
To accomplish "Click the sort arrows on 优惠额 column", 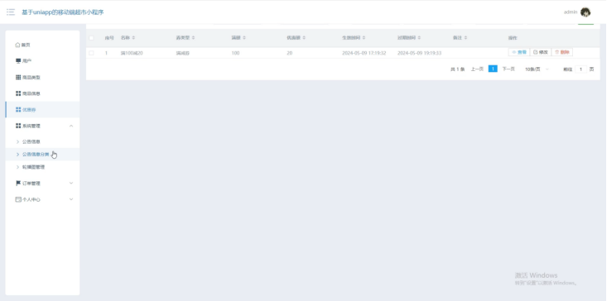I will pyautogui.click(x=304, y=38).
